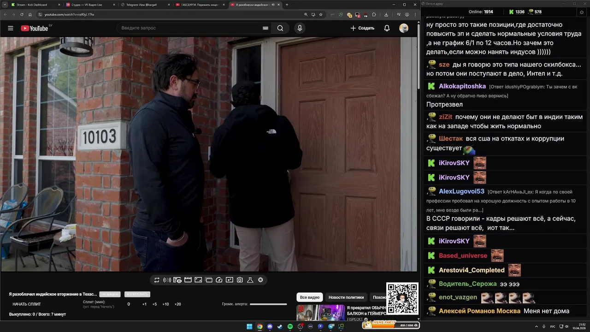Click the clapperboard icon in player toolbar
The width and height of the screenshot is (590, 332).
click(x=188, y=280)
